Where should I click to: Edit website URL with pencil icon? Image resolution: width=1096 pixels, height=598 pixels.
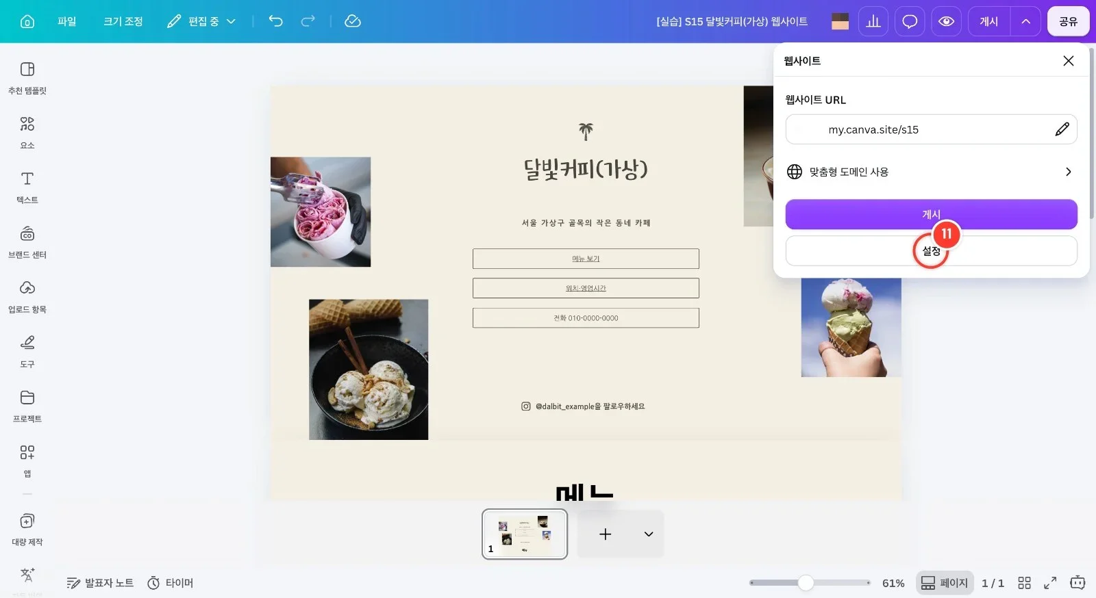1062,129
